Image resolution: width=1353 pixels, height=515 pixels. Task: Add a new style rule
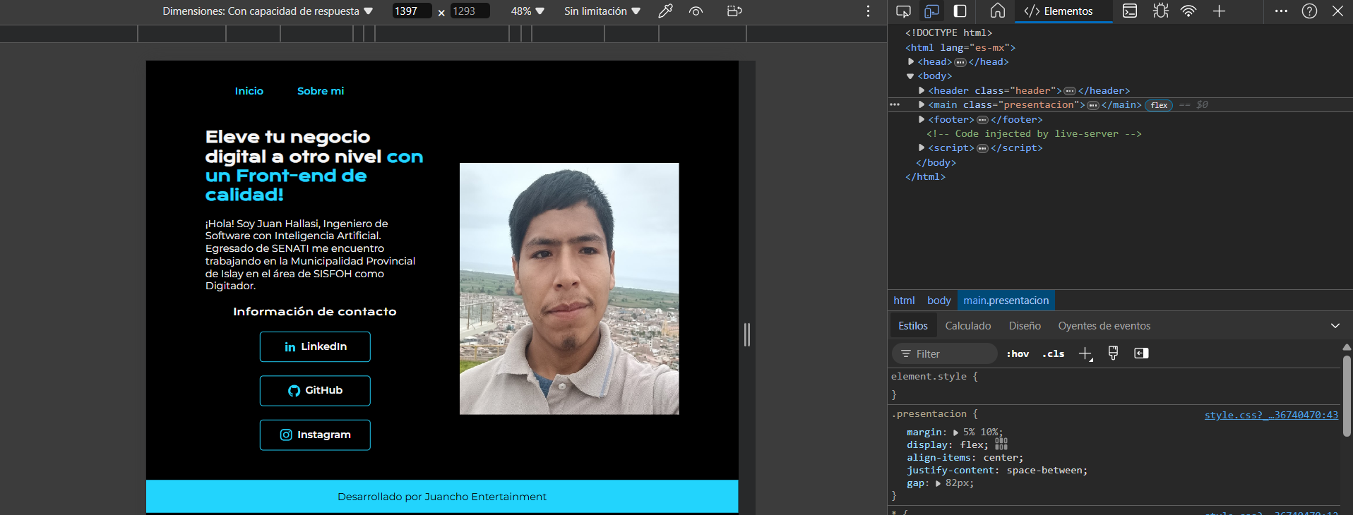(x=1085, y=353)
